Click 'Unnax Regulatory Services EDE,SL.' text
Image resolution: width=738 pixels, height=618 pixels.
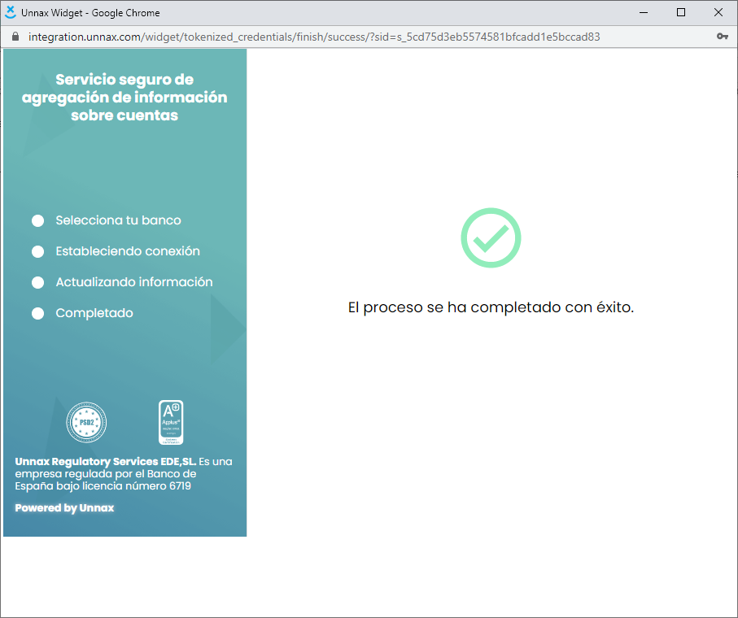pos(106,461)
